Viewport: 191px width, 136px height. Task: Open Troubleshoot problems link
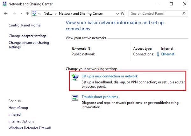pyautogui.click(x=100, y=97)
